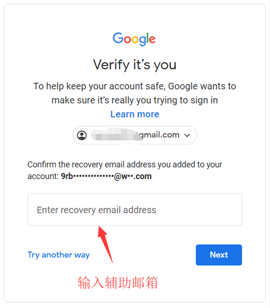
Task: Click the 'make sure it's really you' line
Action: 135,100
